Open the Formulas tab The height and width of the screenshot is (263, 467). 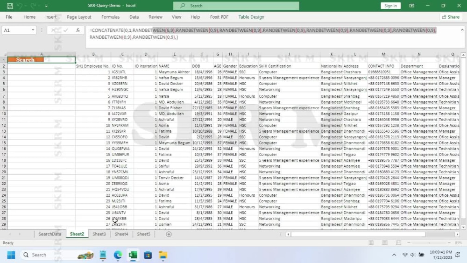tap(111, 17)
